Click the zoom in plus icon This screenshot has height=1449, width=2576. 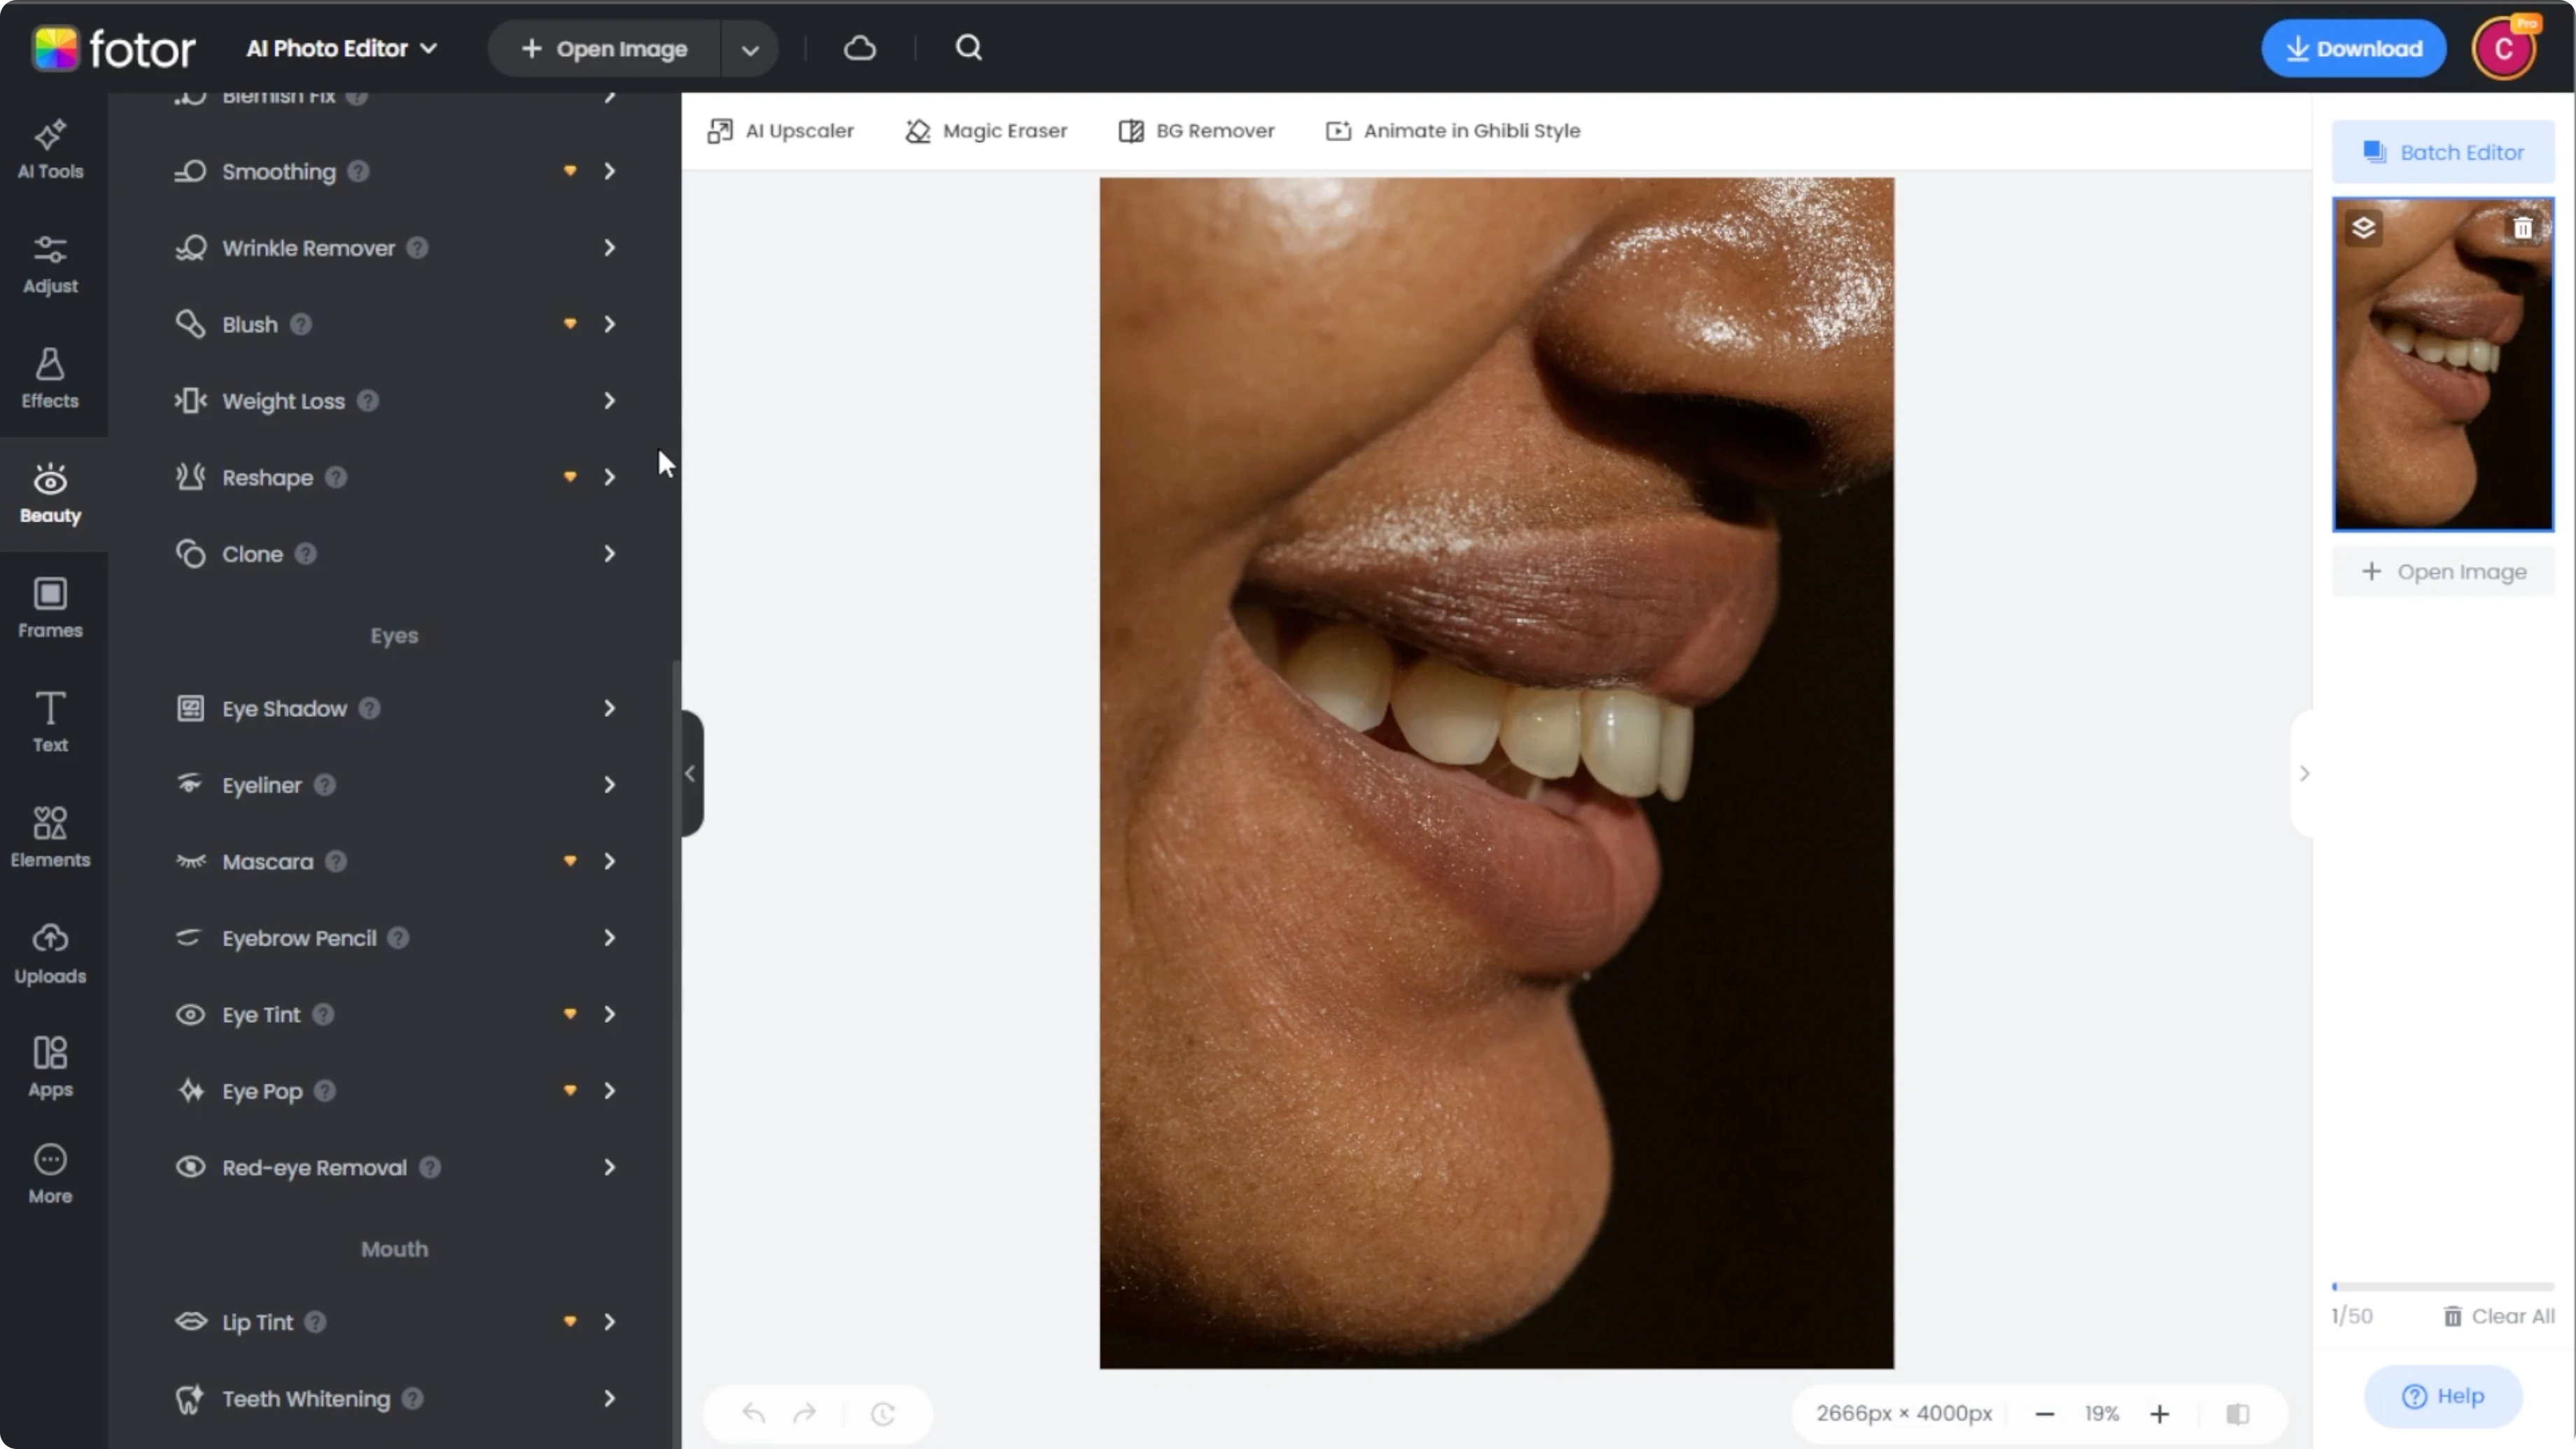[x=2160, y=1413]
